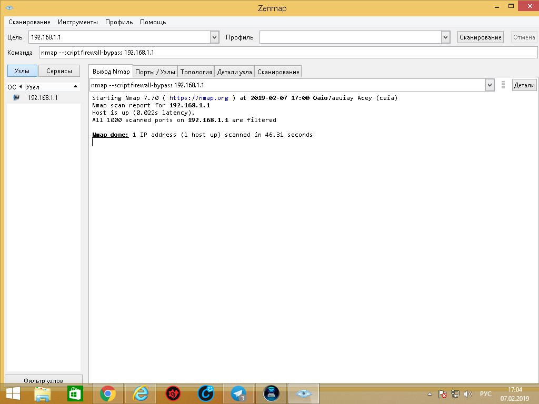
Task: Expand the Цель target dropdown arrow
Action: 215,37
